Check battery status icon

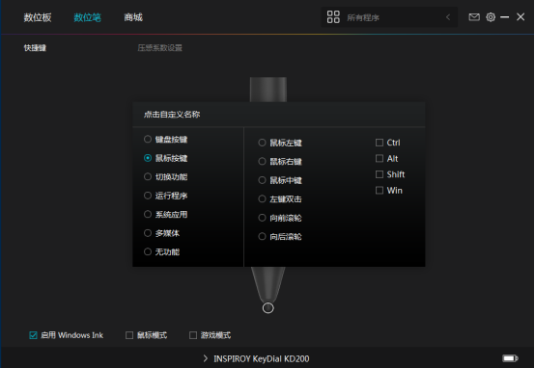coord(510,358)
